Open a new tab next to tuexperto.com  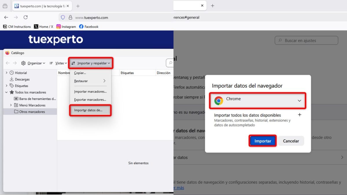coord(78,6)
